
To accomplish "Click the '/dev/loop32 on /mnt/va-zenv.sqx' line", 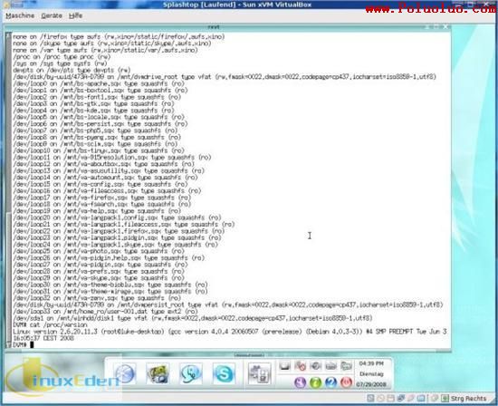I will click(x=97, y=298).
